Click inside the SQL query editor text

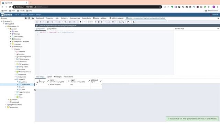tap(57, 32)
